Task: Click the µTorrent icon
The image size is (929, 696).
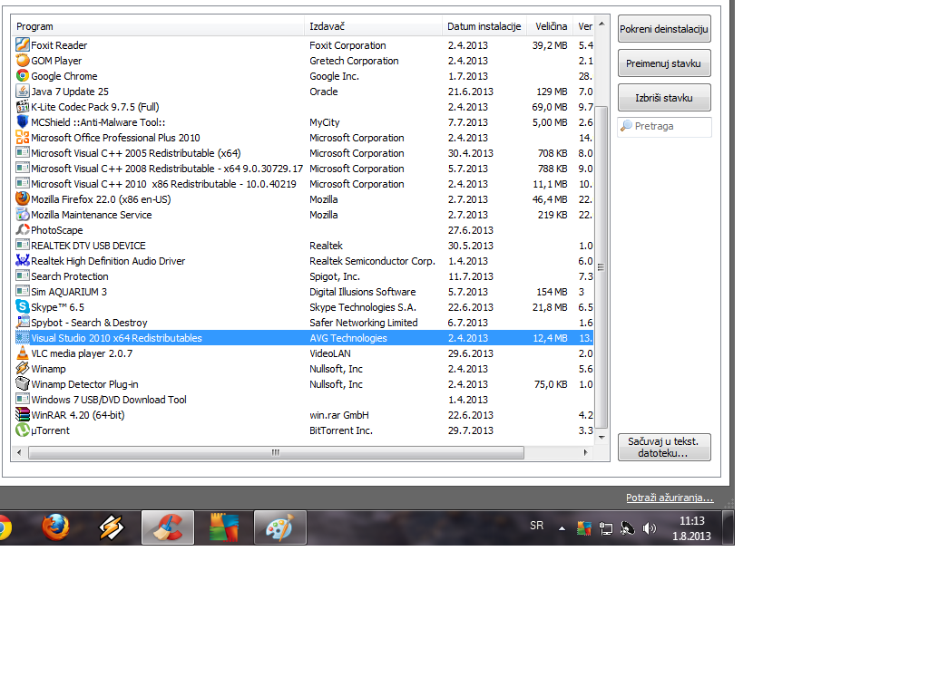Action: tap(23, 430)
